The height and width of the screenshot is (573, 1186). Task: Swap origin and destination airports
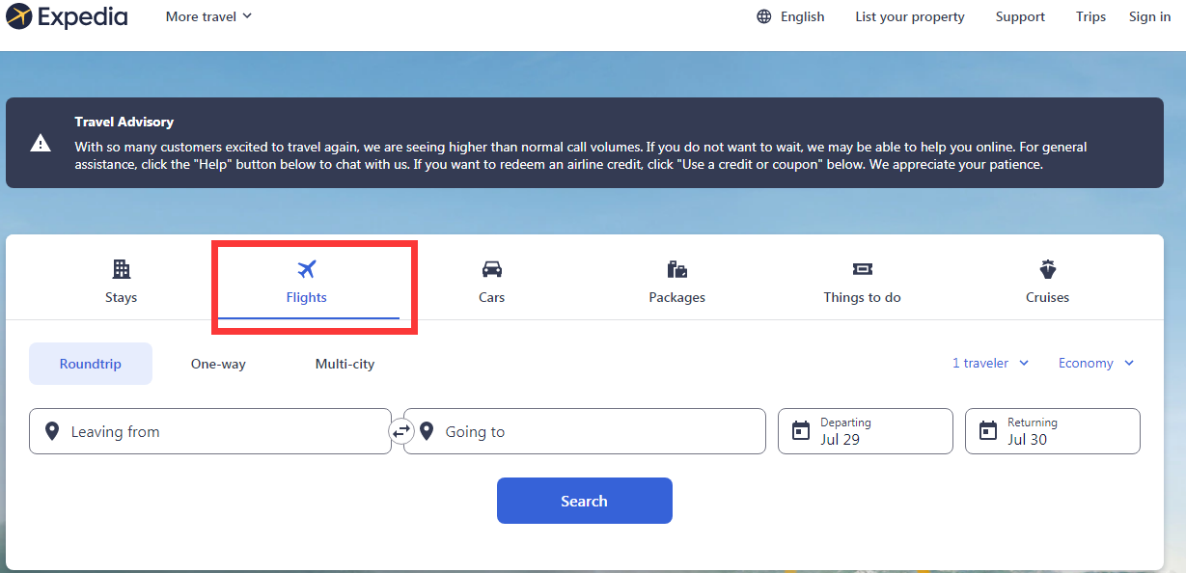click(401, 431)
